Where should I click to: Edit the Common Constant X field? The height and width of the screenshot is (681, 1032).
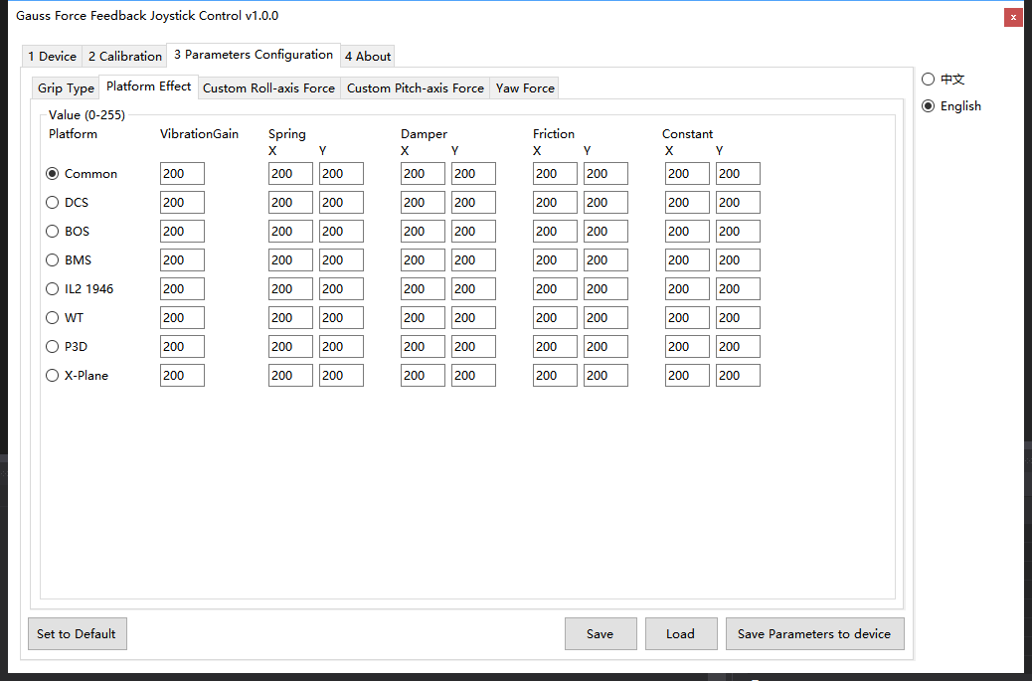(687, 174)
